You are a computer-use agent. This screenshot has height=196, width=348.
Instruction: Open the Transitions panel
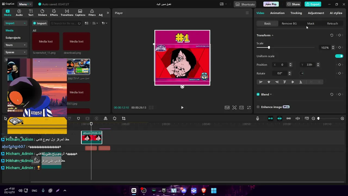67,13
